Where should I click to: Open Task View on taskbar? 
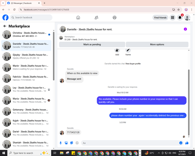[x=55, y=153]
